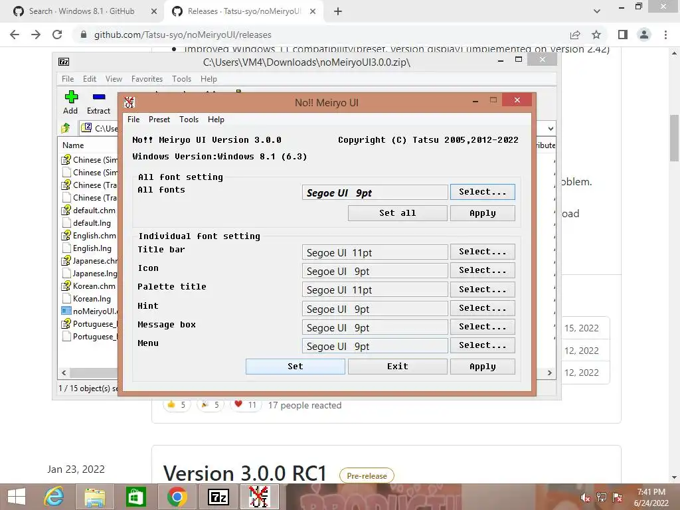Go forward in Chrome
Image resolution: width=680 pixels, height=510 pixels.
pyautogui.click(x=36, y=35)
